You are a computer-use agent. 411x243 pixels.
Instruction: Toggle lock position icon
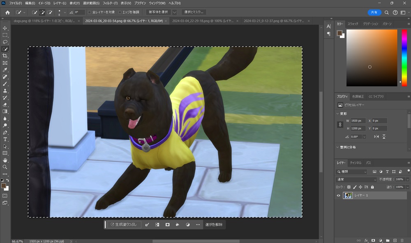360,187
